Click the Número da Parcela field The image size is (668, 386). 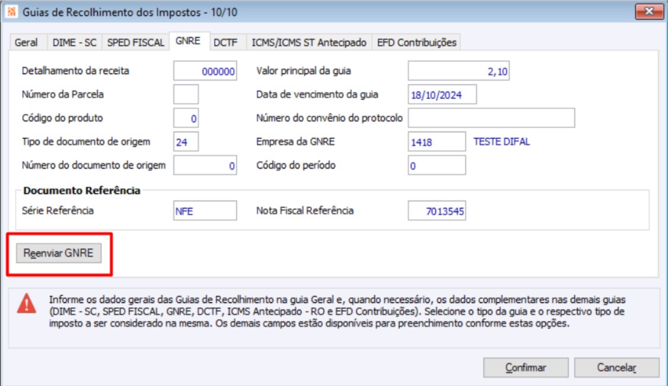tap(186, 94)
